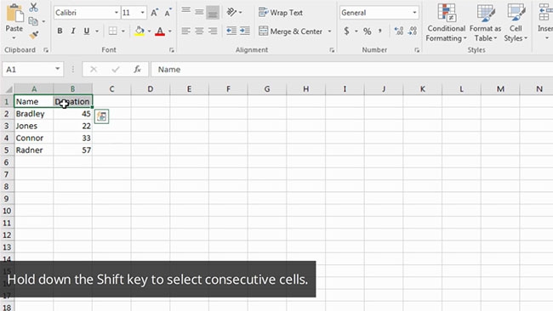553x311 pixels.
Task: Apply Percent Style icon
Action: click(x=368, y=31)
